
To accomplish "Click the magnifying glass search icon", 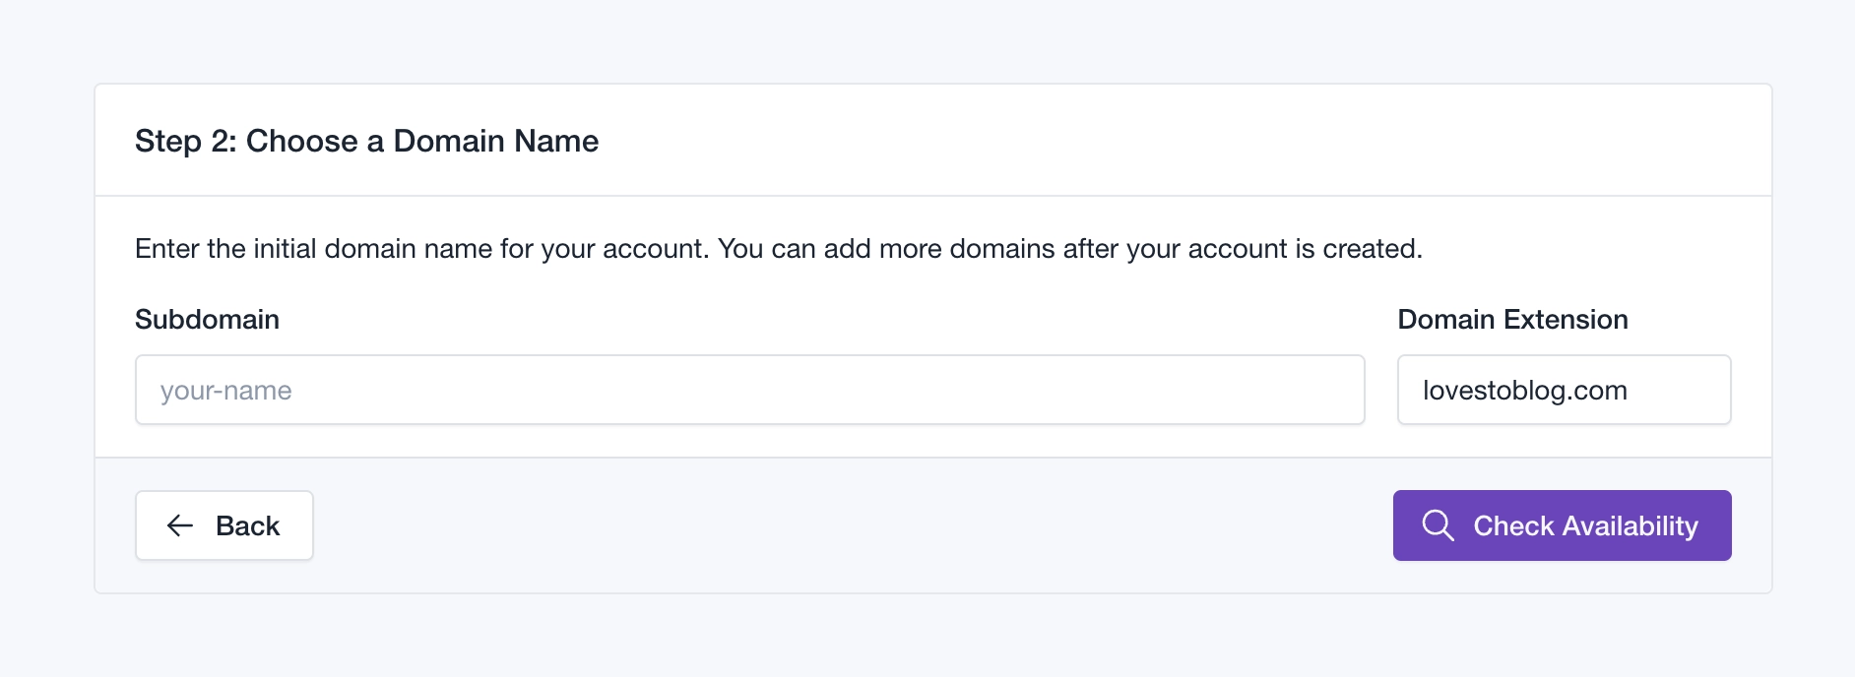I will pyautogui.click(x=1438, y=525).
